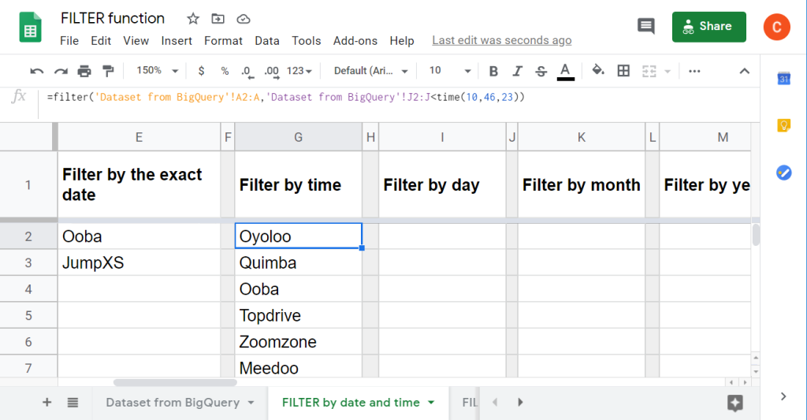The height and width of the screenshot is (420, 807).
Task: Select cell containing Quimba
Action: [298, 262]
